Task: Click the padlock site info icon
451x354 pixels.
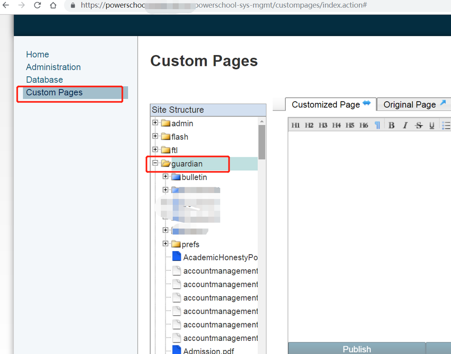Action: tap(73, 5)
